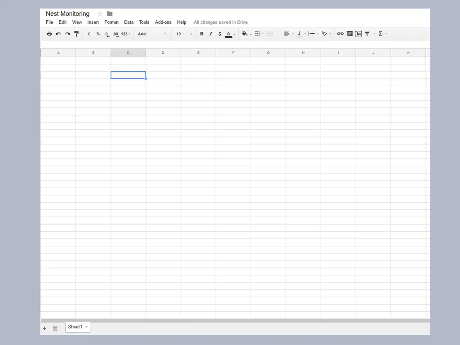
Task: Format as currency with pound button
Action: (89, 34)
